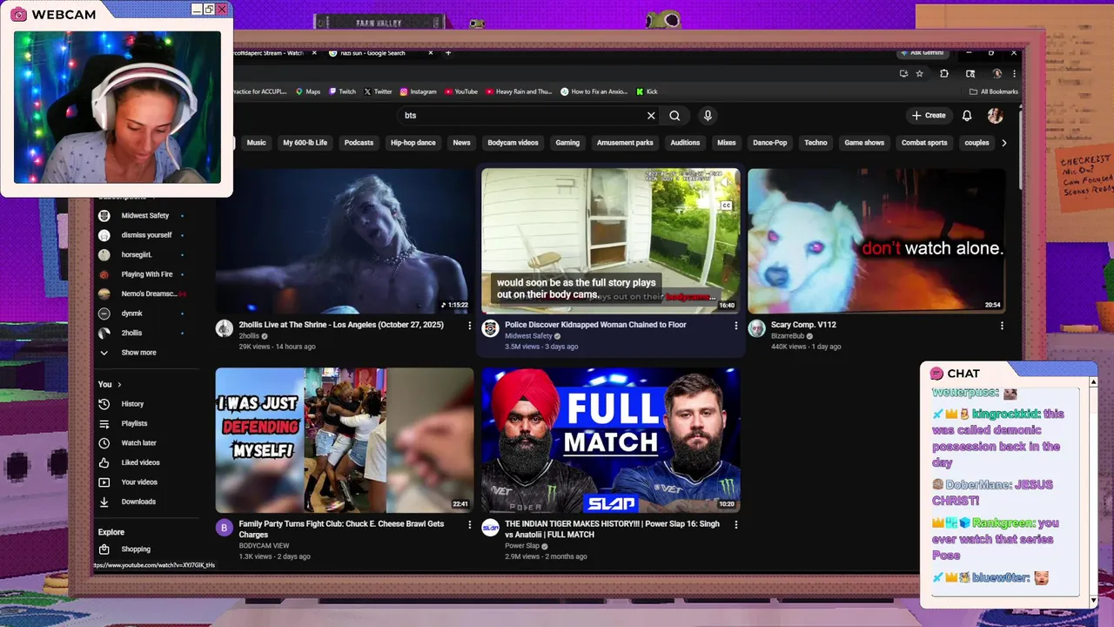
Task: Open the Create dropdown button
Action: [x=929, y=116]
